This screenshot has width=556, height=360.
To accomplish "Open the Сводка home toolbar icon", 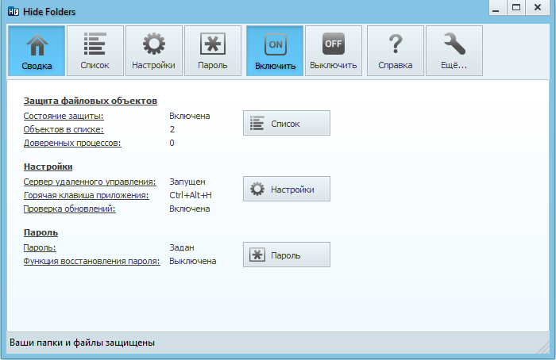I will pos(37,51).
